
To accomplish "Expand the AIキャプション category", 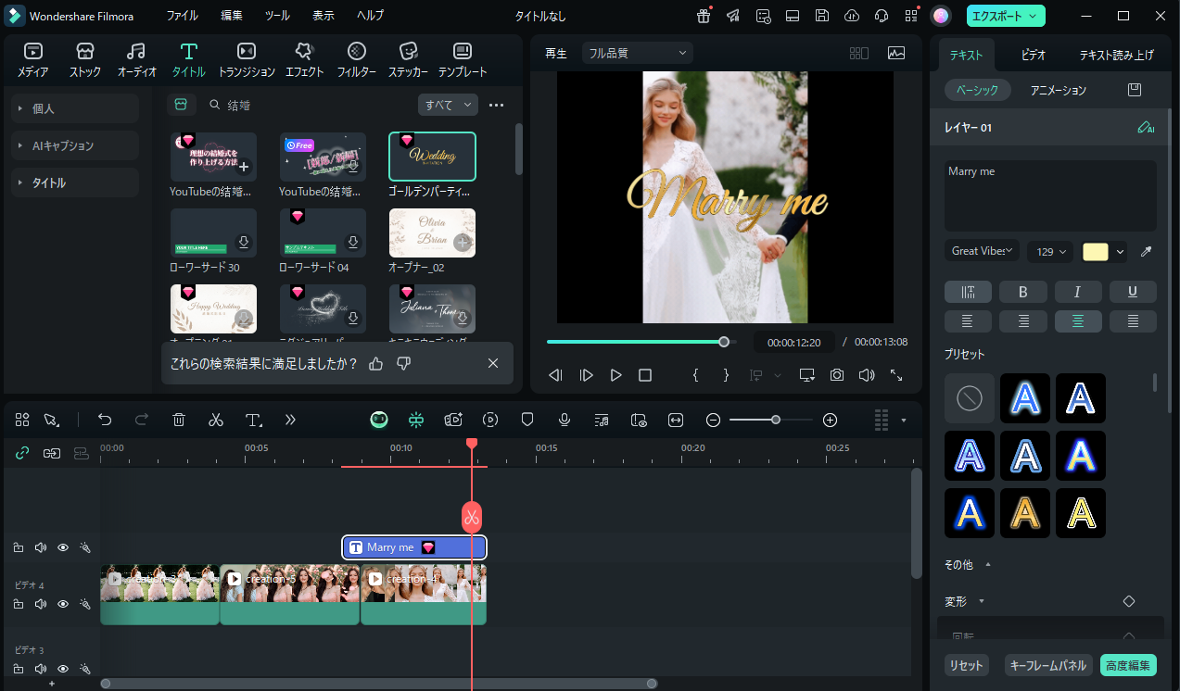I will (x=75, y=145).
